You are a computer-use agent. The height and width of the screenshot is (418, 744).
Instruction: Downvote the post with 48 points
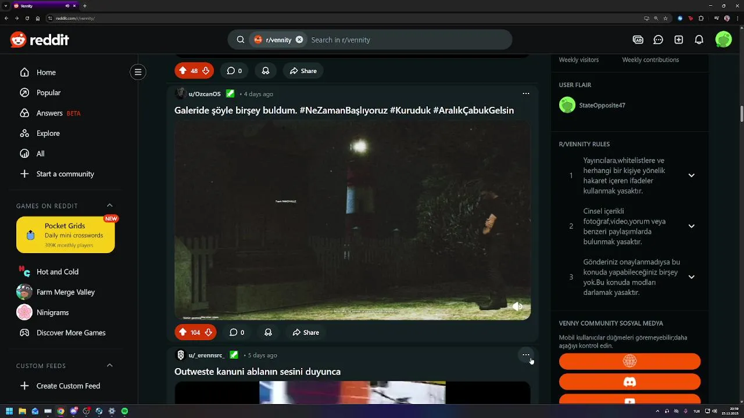(x=206, y=71)
